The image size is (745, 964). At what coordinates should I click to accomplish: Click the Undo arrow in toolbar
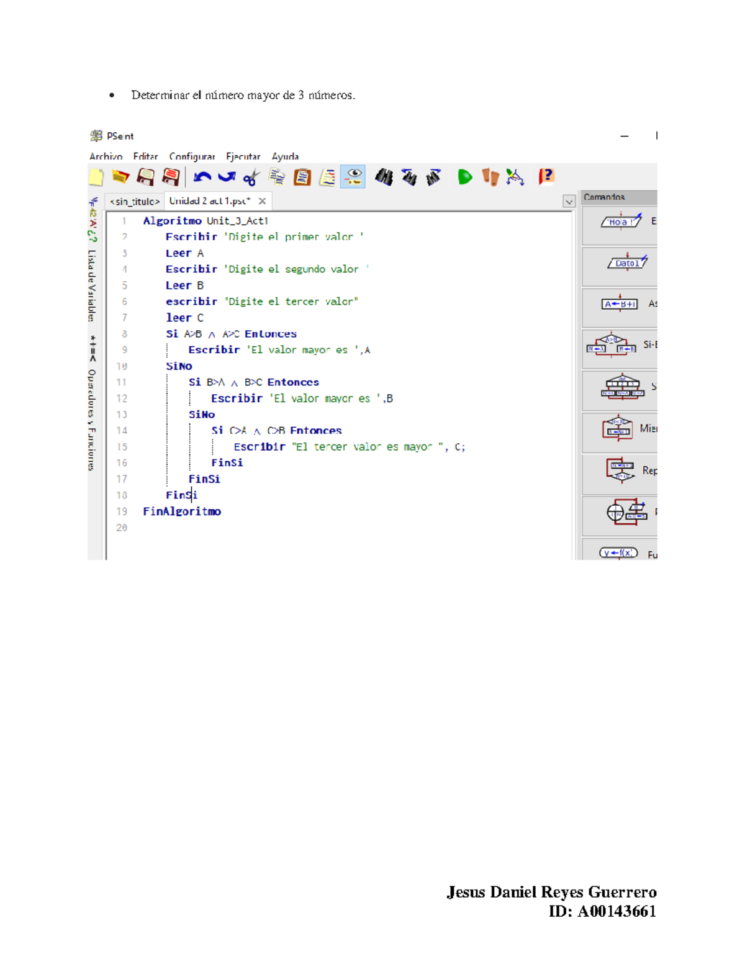point(202,178)
